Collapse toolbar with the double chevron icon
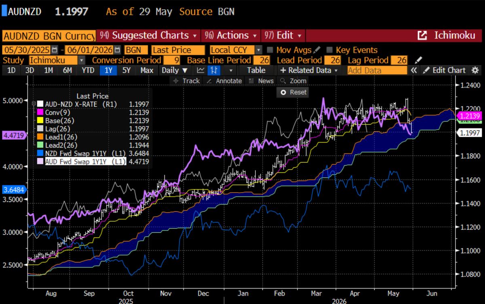Image resolution: width=485 pixels, height=304 pixels. tap(414, 70)
